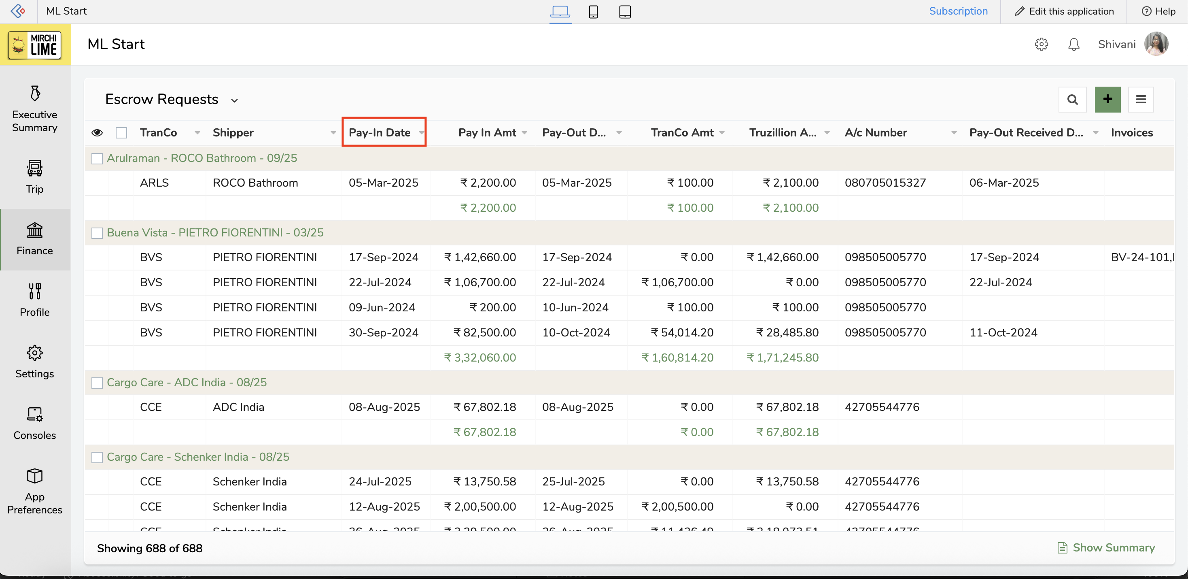Check the Buena Vista group checkbox

pos(97,233)
